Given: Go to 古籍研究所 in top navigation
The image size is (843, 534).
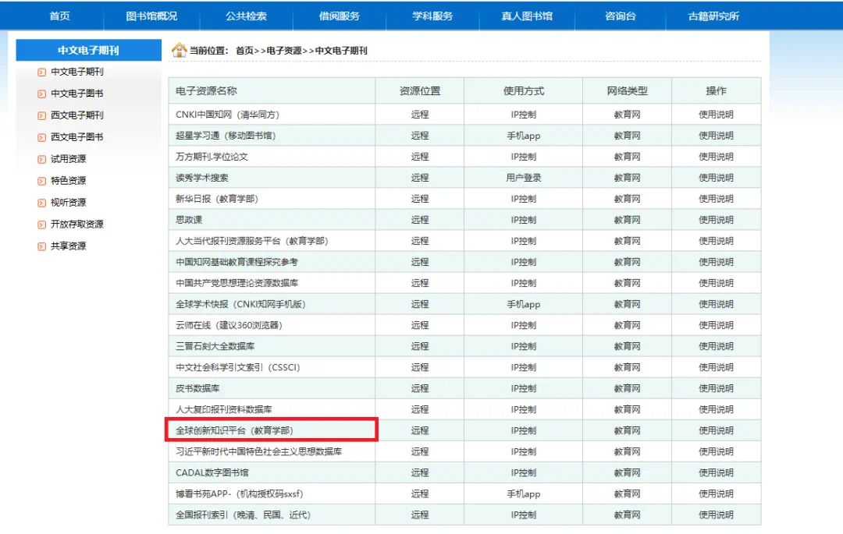Looking at the screenshot, I should tap(713, 16).
